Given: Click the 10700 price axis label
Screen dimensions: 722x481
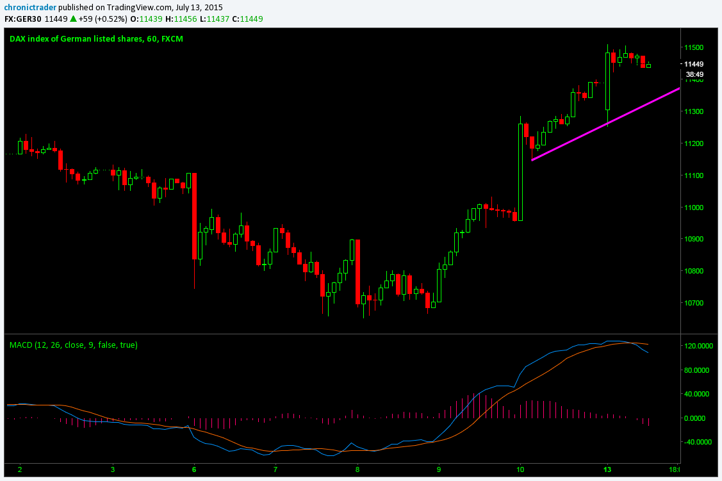Looking at the screenshot, I should [694, 303].
